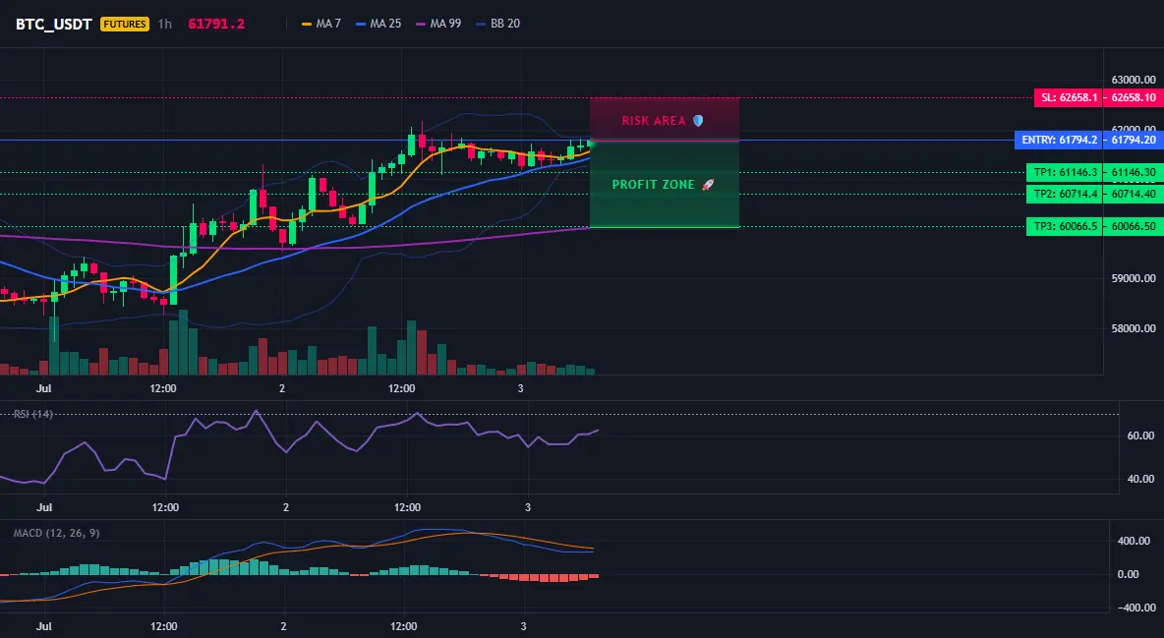Viewport: 1164px width, 638px height.
Task: Click the 40.00 RSI axis value
Action: pyautogui.click(x=1140, y=479)
